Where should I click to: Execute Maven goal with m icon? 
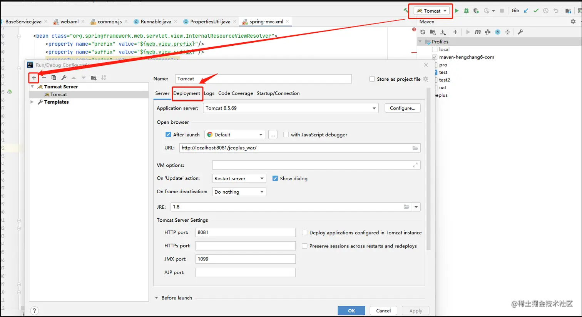[x=478, y=32]
